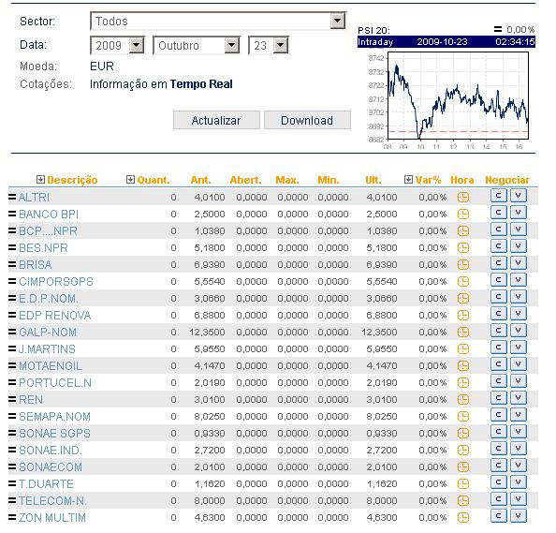
Task: Click the buy (C) icon for BRISA
Action: click(x=498, y=263)
